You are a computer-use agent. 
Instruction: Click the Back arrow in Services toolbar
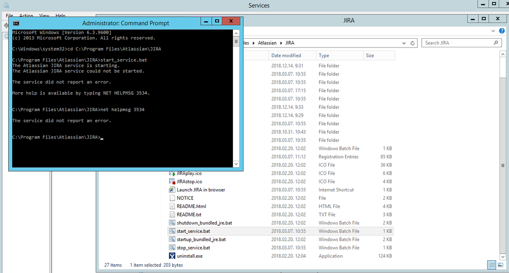[6, 25]
